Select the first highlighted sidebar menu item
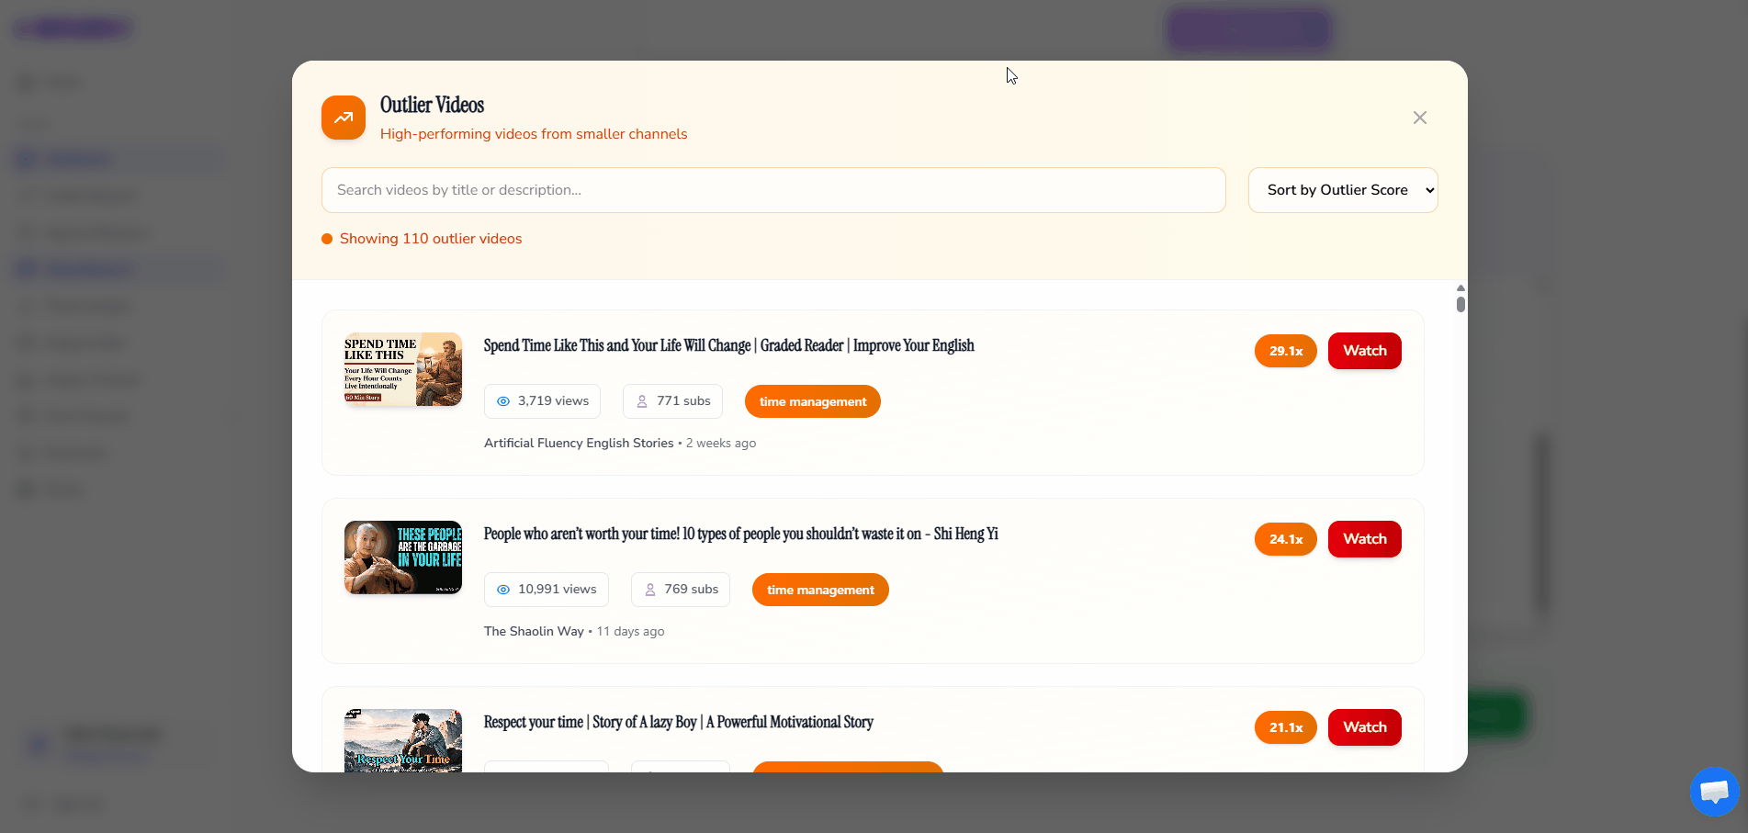Viewport: 1748px width, 833px height. click(x=118, y=159)
